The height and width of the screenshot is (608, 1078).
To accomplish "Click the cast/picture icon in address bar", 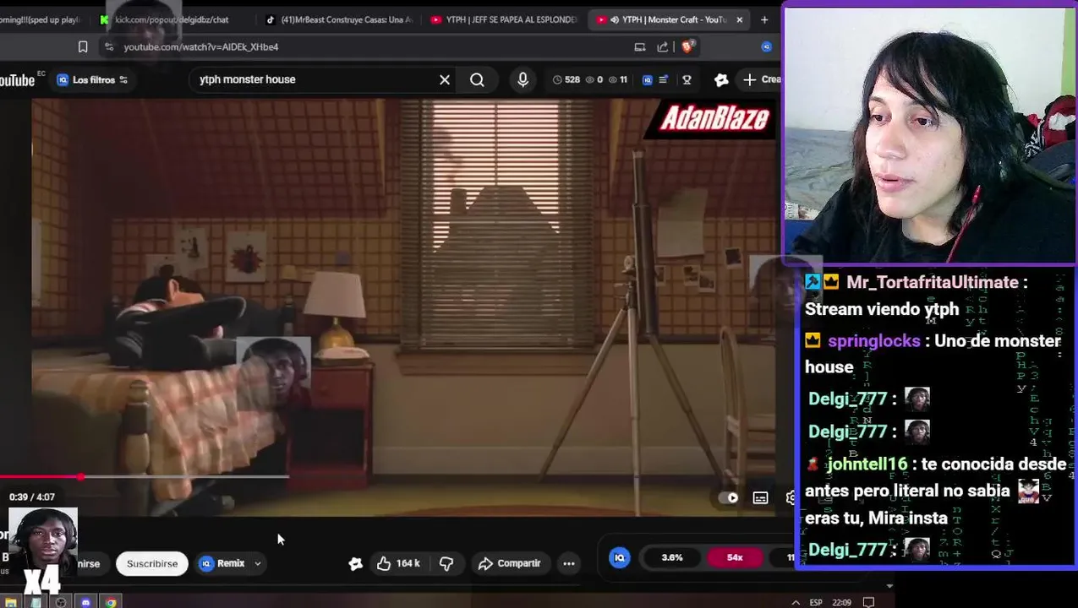I will [x=640, y=47].
